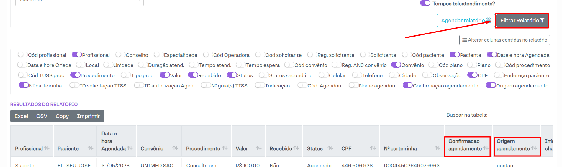Toggle the Especialidade column switch
Viewport: 562px width, 167px height.
(158, 55)
